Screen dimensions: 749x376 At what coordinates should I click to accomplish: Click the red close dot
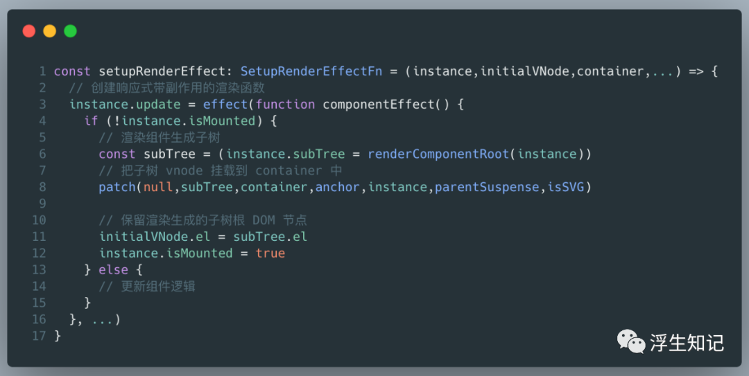28,30
